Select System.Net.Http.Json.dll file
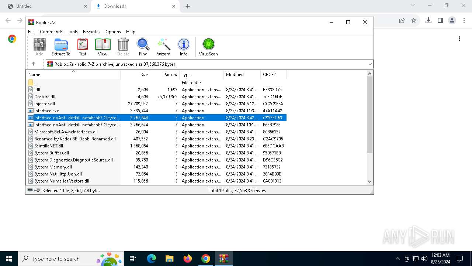Screen dimensions: 472x266 (x=156, y=174)
